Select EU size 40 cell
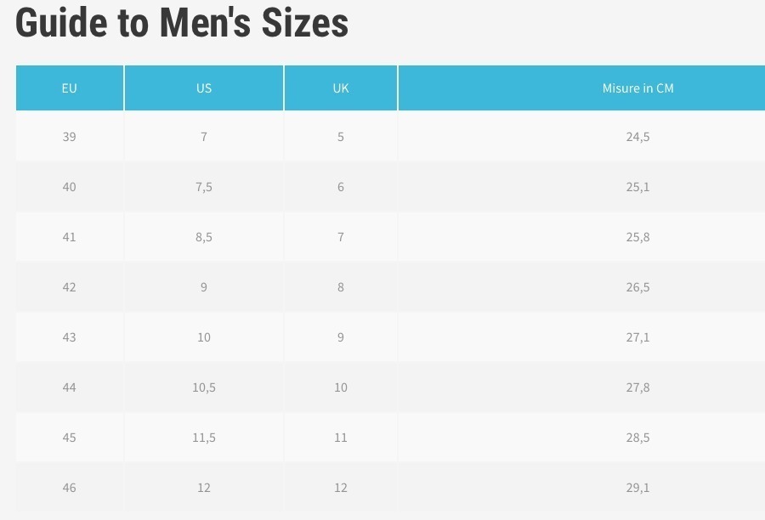This screenshot has width=765, height=520. tap(70, 187)
